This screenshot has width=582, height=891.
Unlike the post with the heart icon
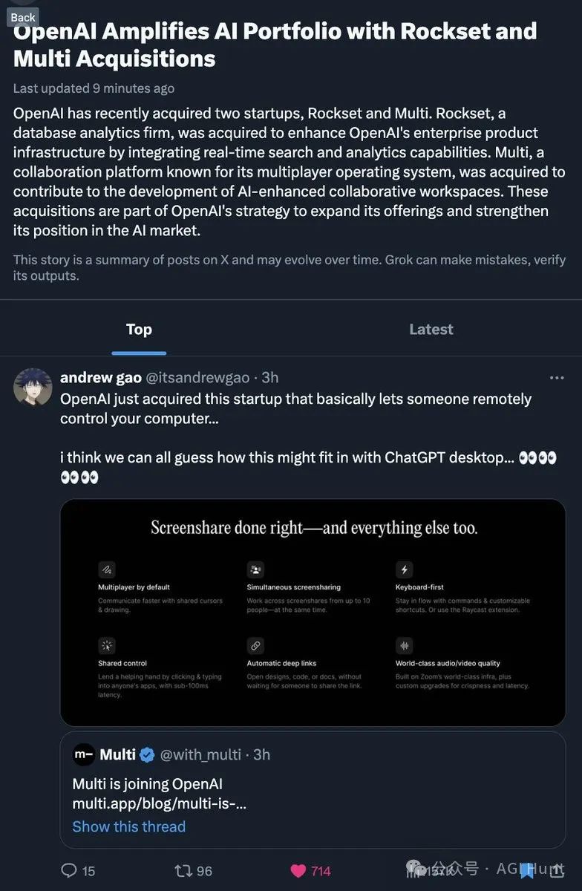pos(298,870)
